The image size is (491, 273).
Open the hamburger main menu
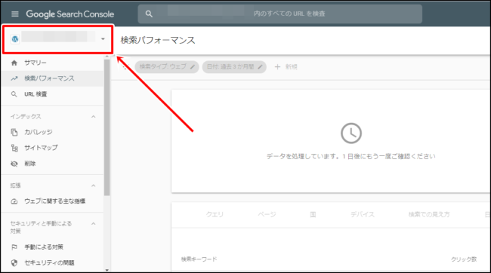(14, 14)
